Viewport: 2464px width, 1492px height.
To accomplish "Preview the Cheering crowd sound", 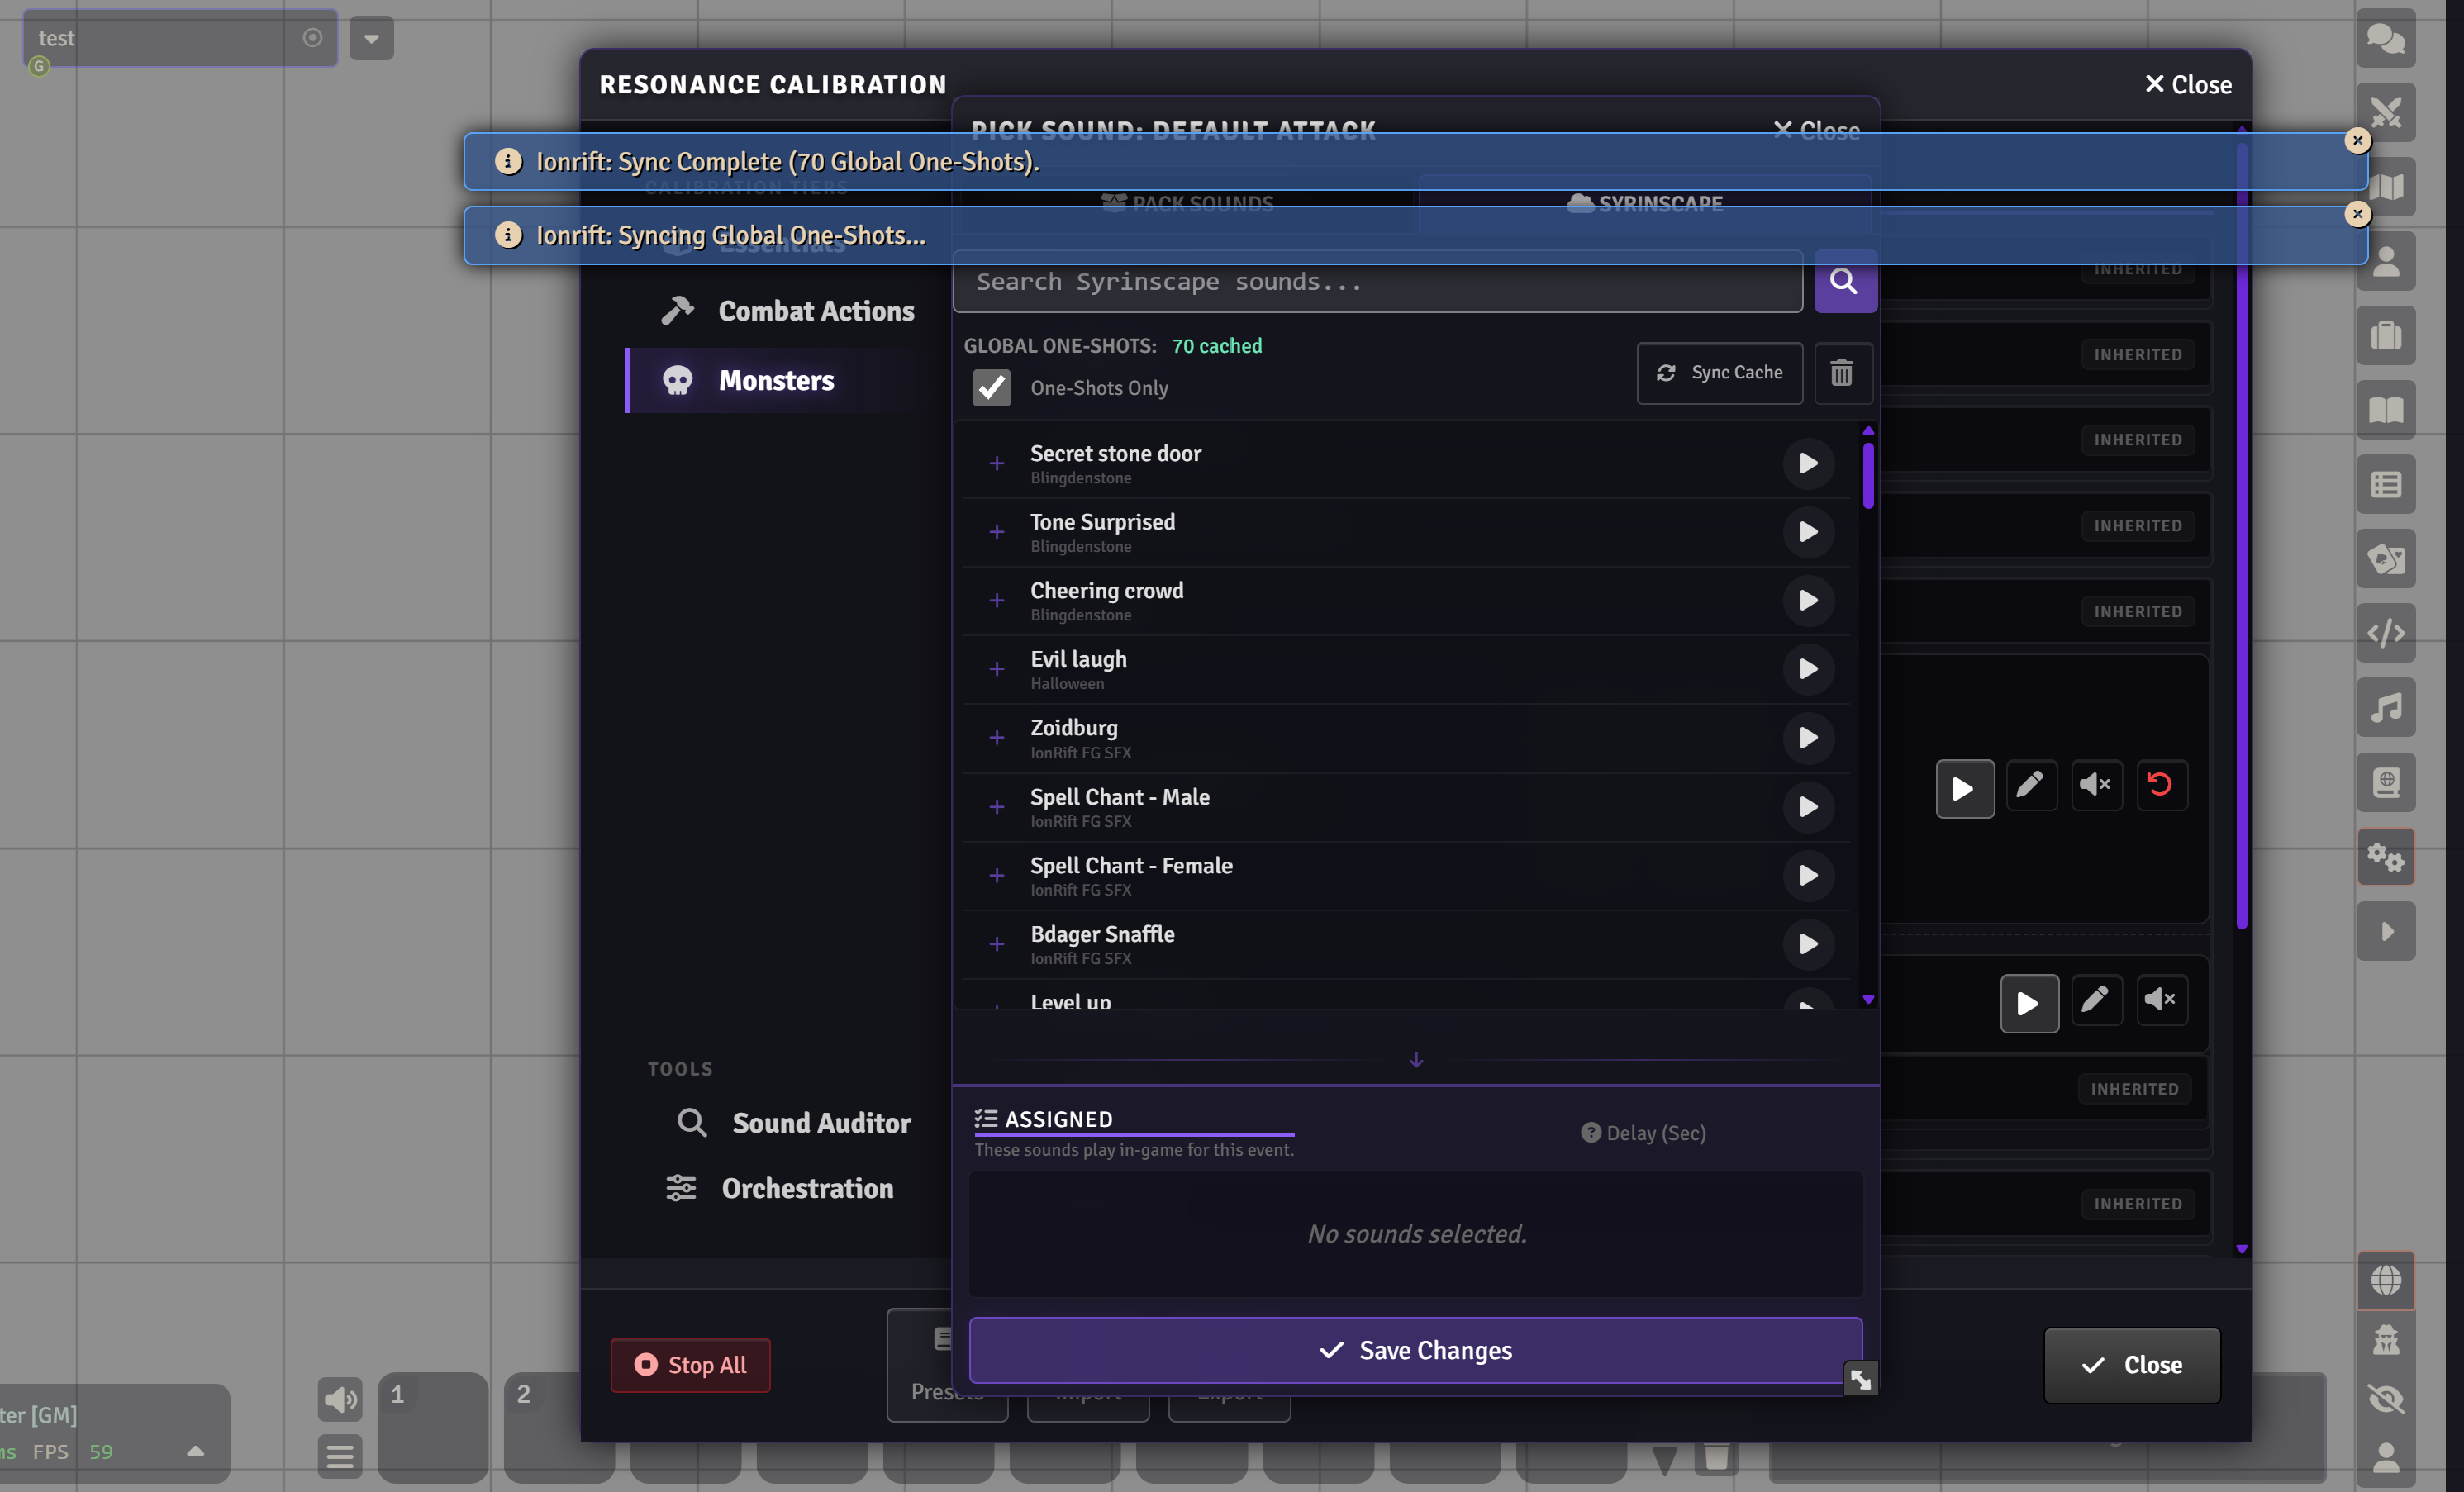I will coord(1807,601).
